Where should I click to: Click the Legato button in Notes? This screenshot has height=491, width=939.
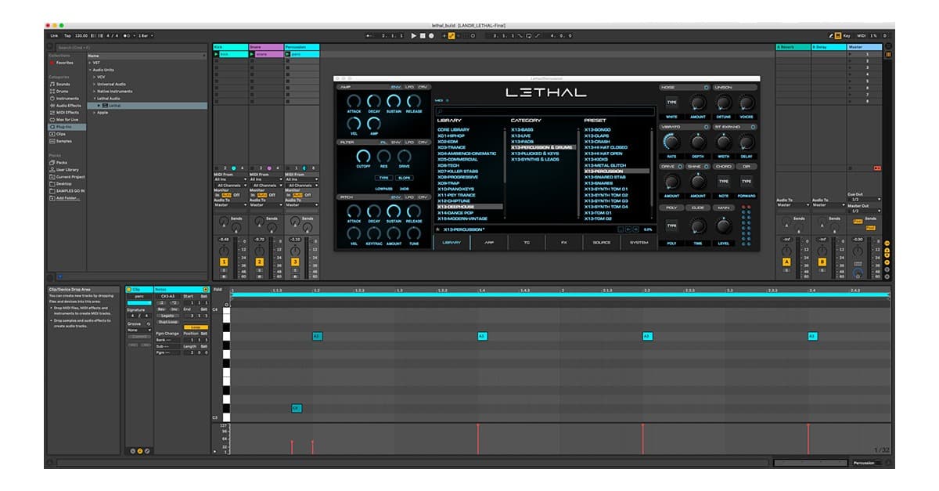pos(167,316)
